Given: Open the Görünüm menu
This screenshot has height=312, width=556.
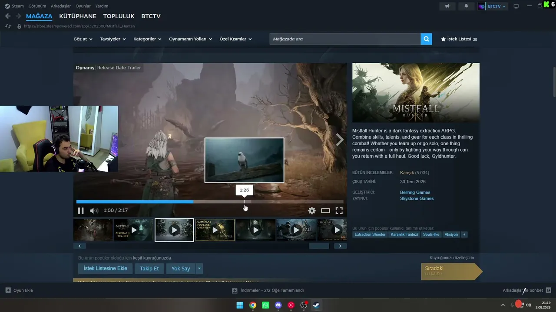Looking at the screenshot, I should pos(37,6).
